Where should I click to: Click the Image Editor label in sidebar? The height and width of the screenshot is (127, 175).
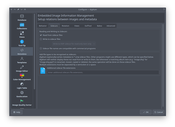click(x=22, y=71)
